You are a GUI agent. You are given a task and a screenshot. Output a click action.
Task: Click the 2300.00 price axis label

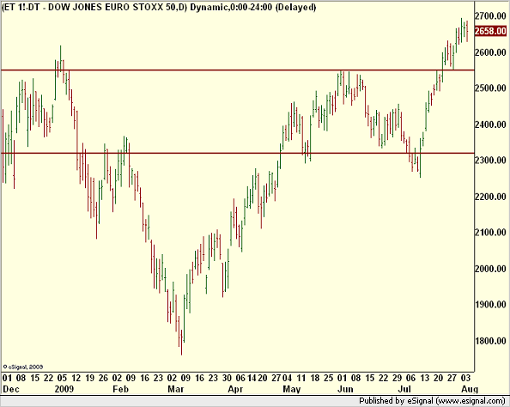[490, 161]
